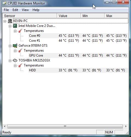Click Core #1 Max value 45 °C
The image size is (131, 137).
tap(116, 41)
